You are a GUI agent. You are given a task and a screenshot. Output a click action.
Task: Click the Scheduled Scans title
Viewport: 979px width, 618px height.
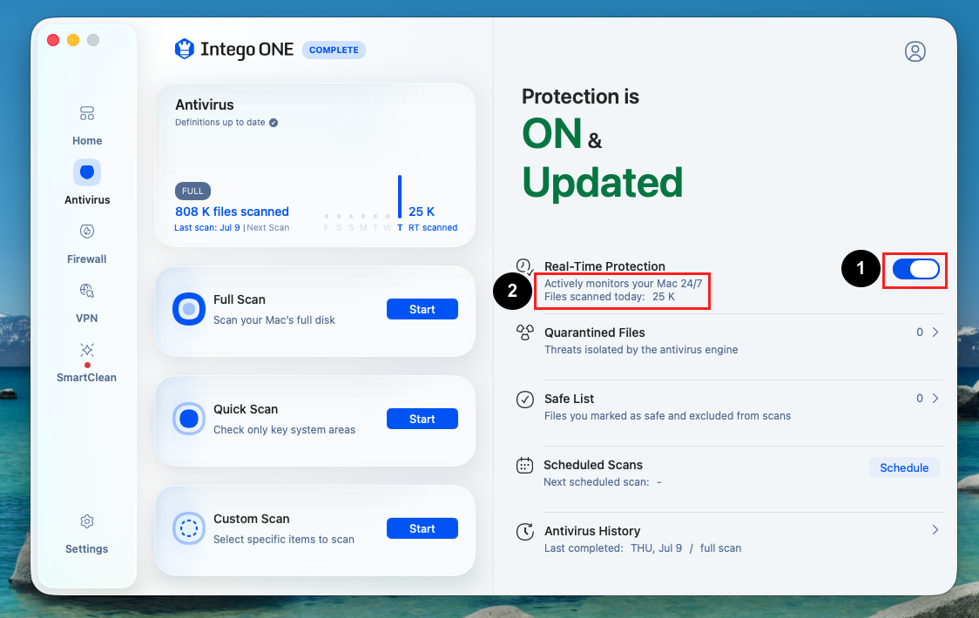coord(592,465)
